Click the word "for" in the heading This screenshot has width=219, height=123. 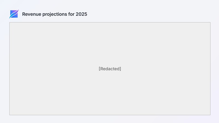click(x=72, y=14)
